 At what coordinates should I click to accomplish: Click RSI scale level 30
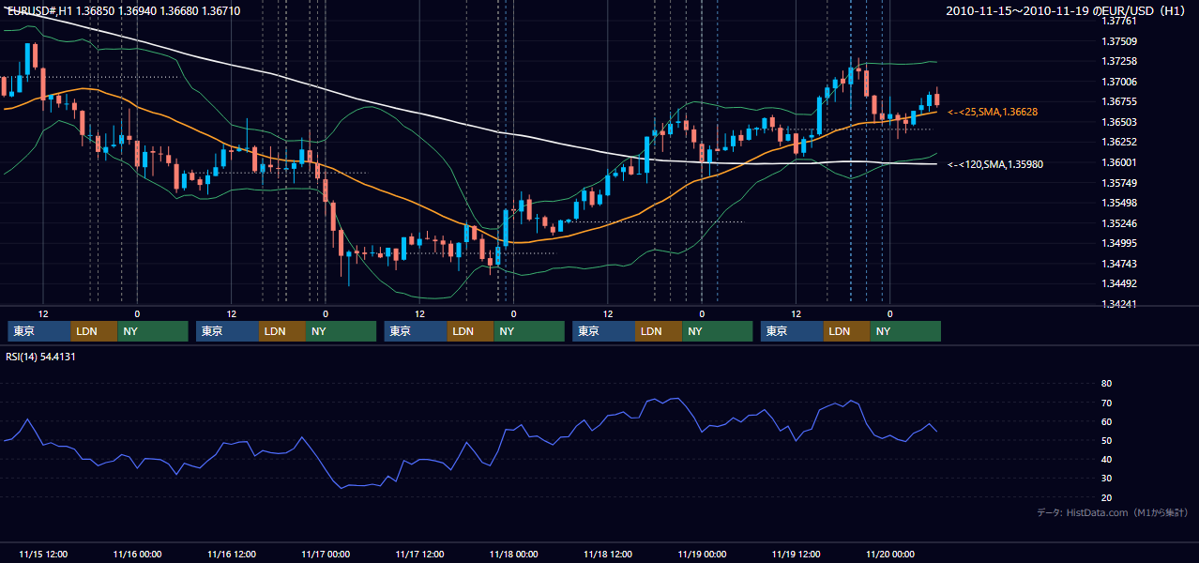(x=1107, y=478)
